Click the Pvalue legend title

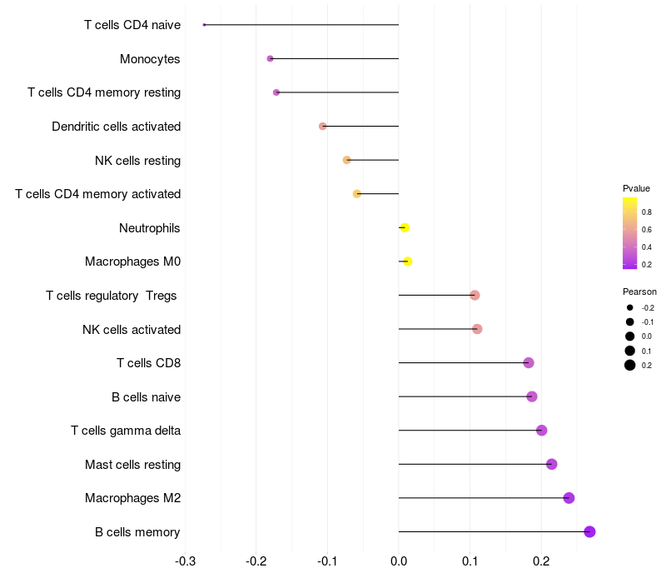tap(636, 188)
